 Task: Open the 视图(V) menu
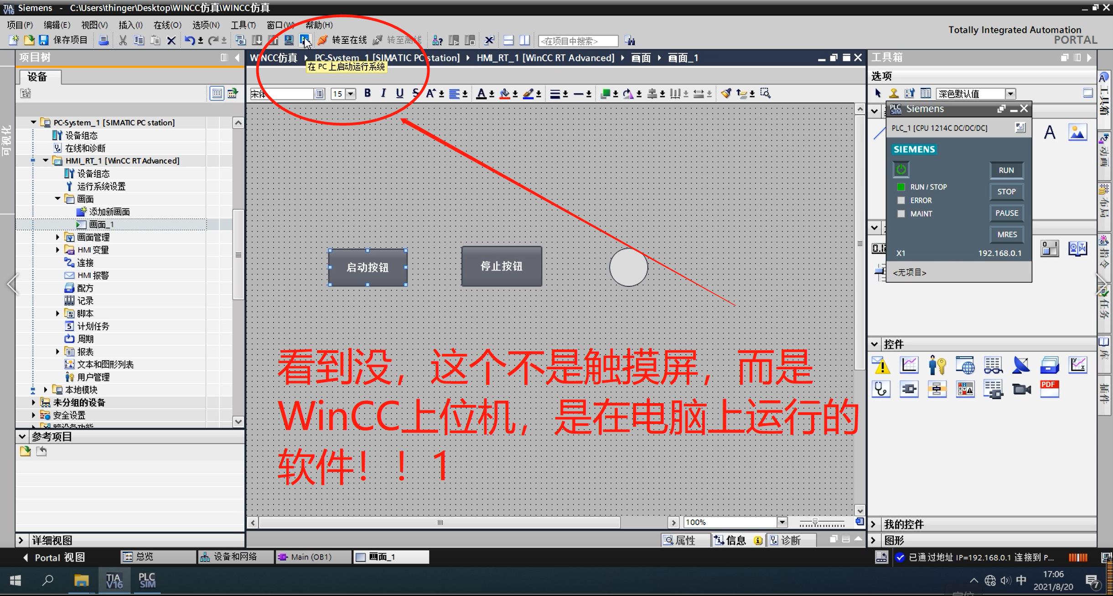coord(94,25)
